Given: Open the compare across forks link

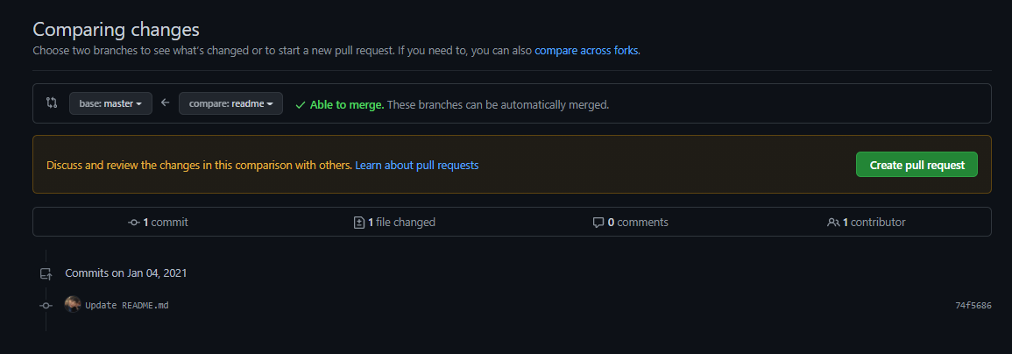Looking at the screenshot, I should pos(586,50).
